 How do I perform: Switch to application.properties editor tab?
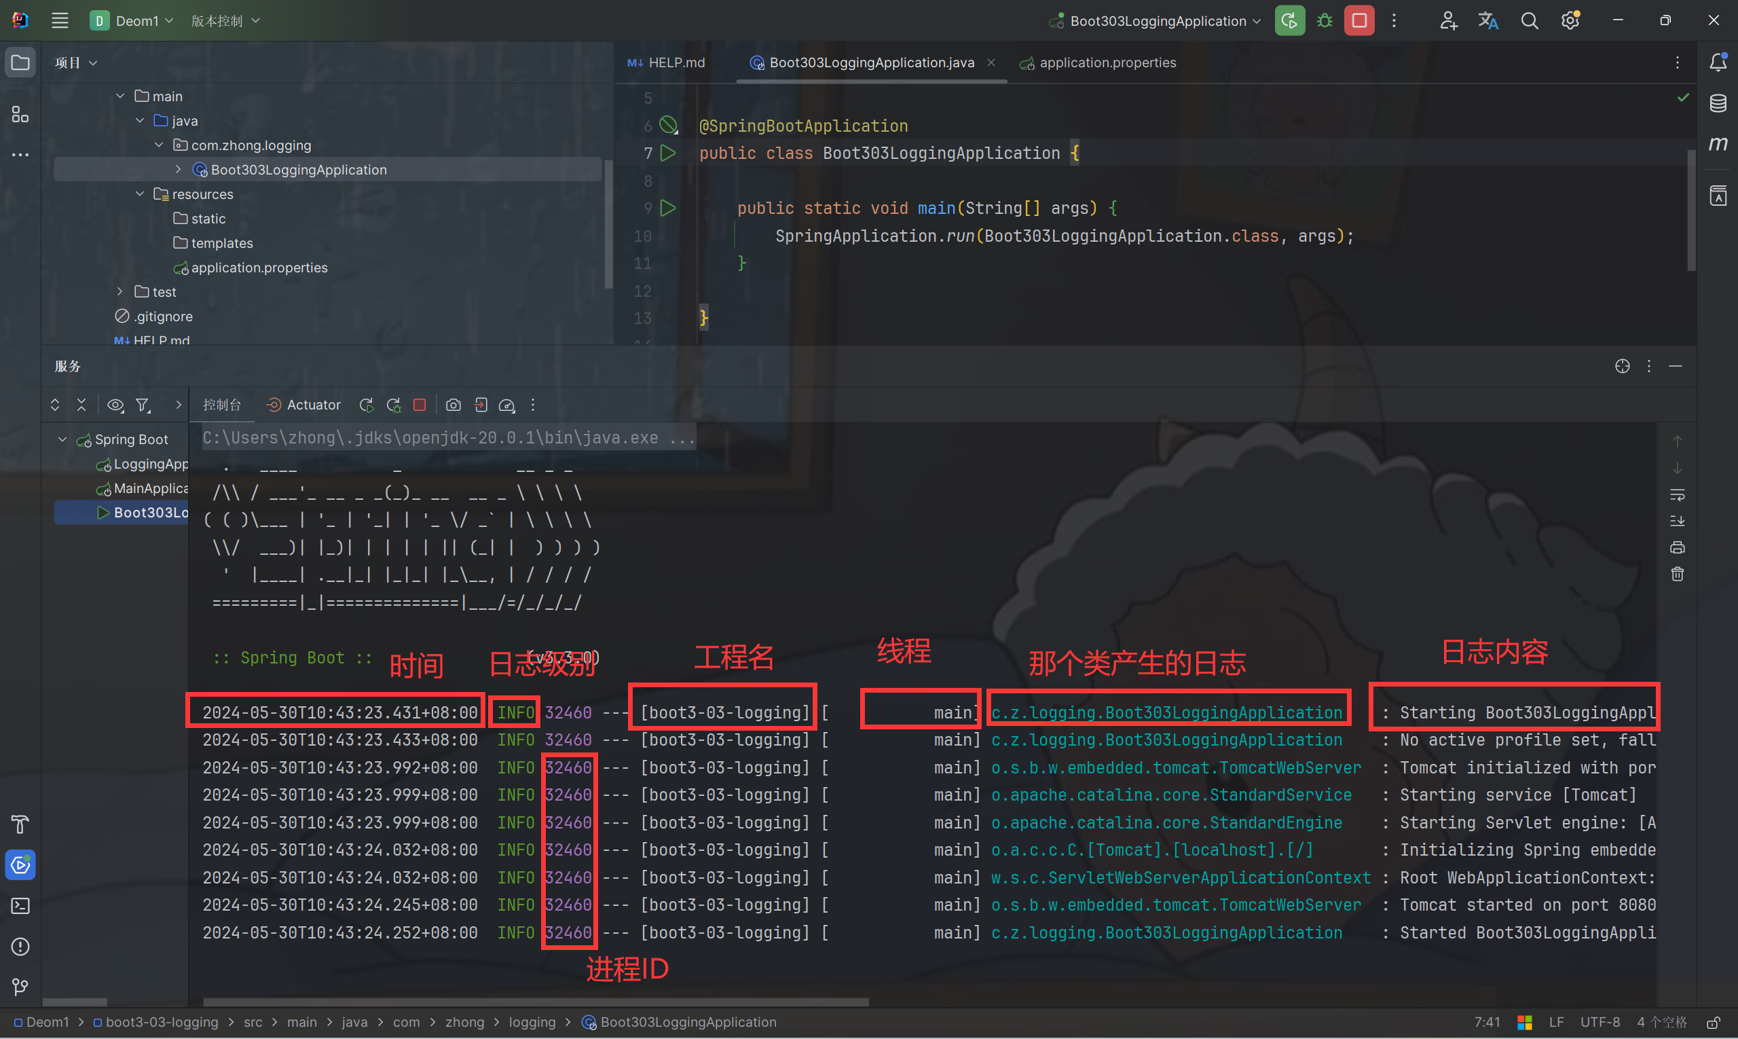1098,62
